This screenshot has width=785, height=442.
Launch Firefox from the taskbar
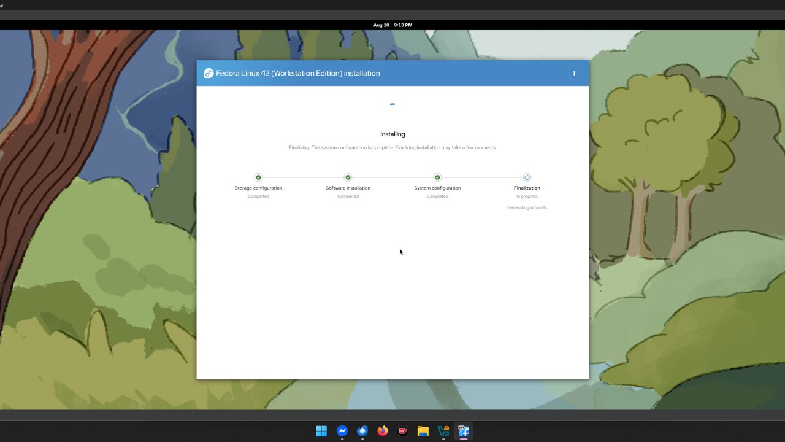tap(383, 431)
